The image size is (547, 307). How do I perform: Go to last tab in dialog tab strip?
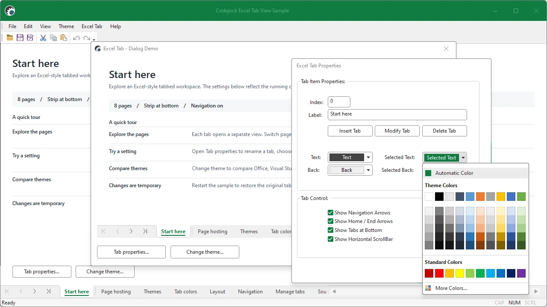[x=145, y=231]
